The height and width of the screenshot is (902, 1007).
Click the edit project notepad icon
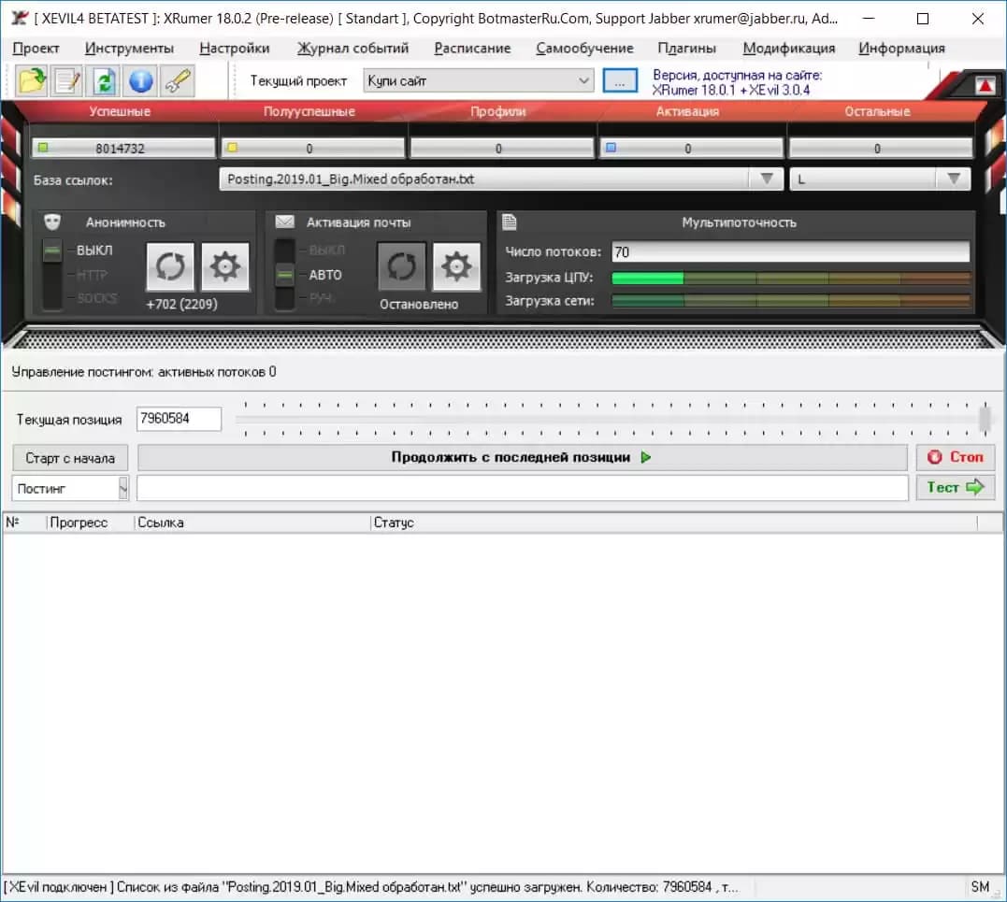click(68, 81)
